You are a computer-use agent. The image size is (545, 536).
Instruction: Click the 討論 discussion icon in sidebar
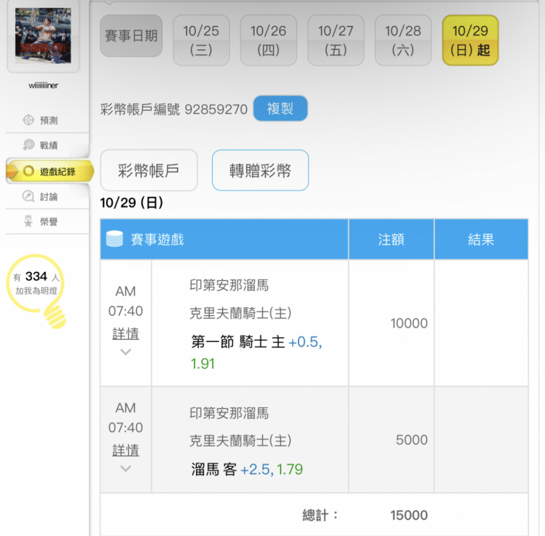[x=28, y=197]
